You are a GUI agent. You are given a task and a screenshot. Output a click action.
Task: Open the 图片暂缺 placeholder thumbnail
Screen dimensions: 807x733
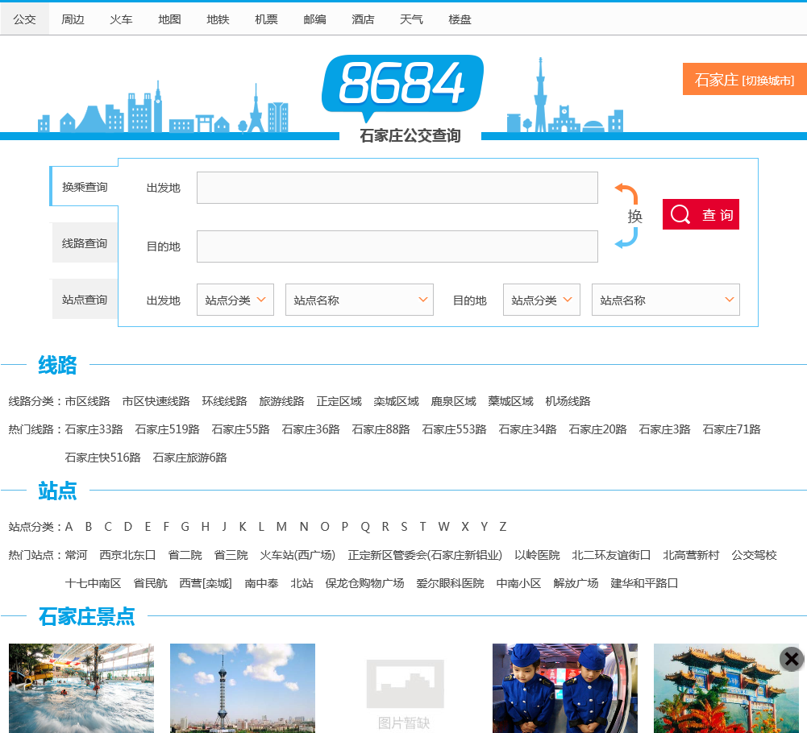(404, 688)
